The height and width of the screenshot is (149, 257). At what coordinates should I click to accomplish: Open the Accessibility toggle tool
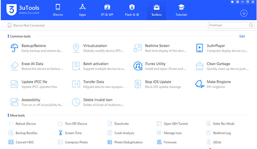tap(15, 102)
